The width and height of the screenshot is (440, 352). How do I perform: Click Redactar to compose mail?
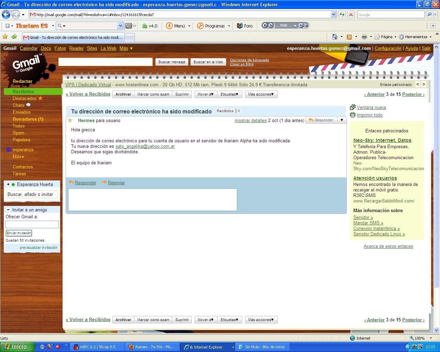click(22, 81)
